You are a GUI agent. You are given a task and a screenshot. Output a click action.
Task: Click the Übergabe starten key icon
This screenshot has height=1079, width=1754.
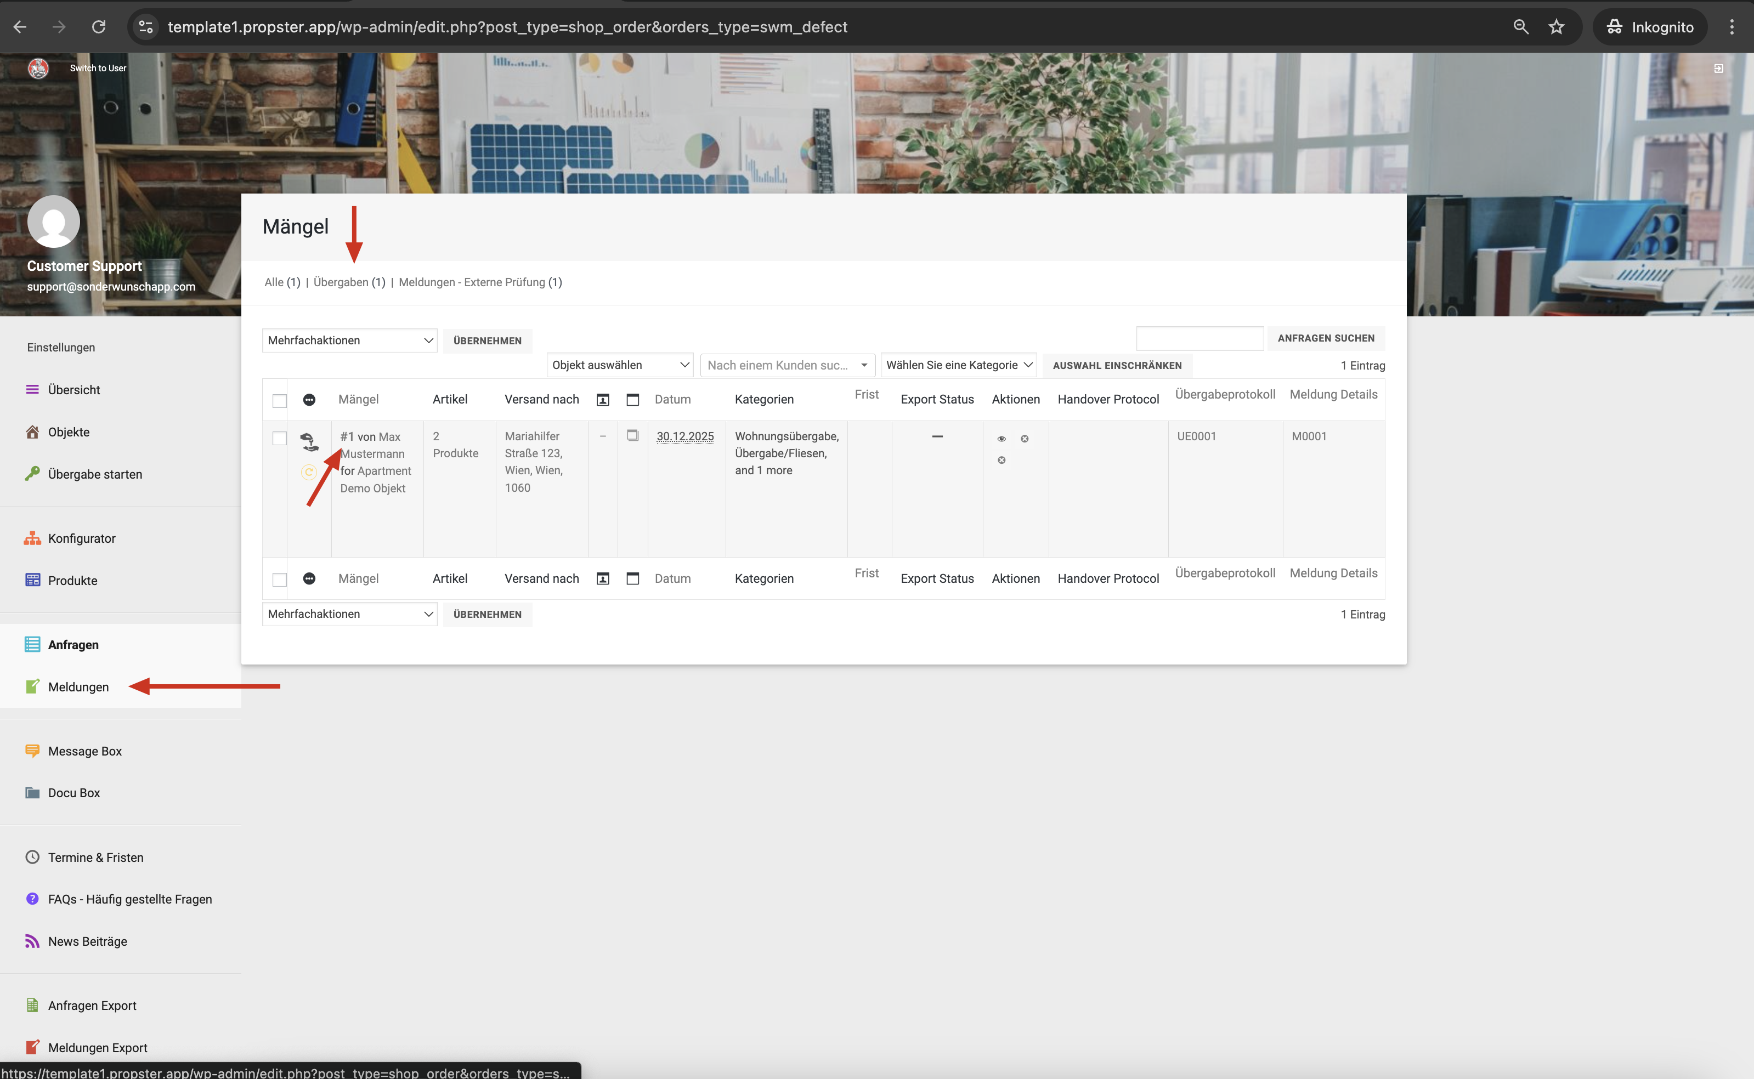point(32,474)
